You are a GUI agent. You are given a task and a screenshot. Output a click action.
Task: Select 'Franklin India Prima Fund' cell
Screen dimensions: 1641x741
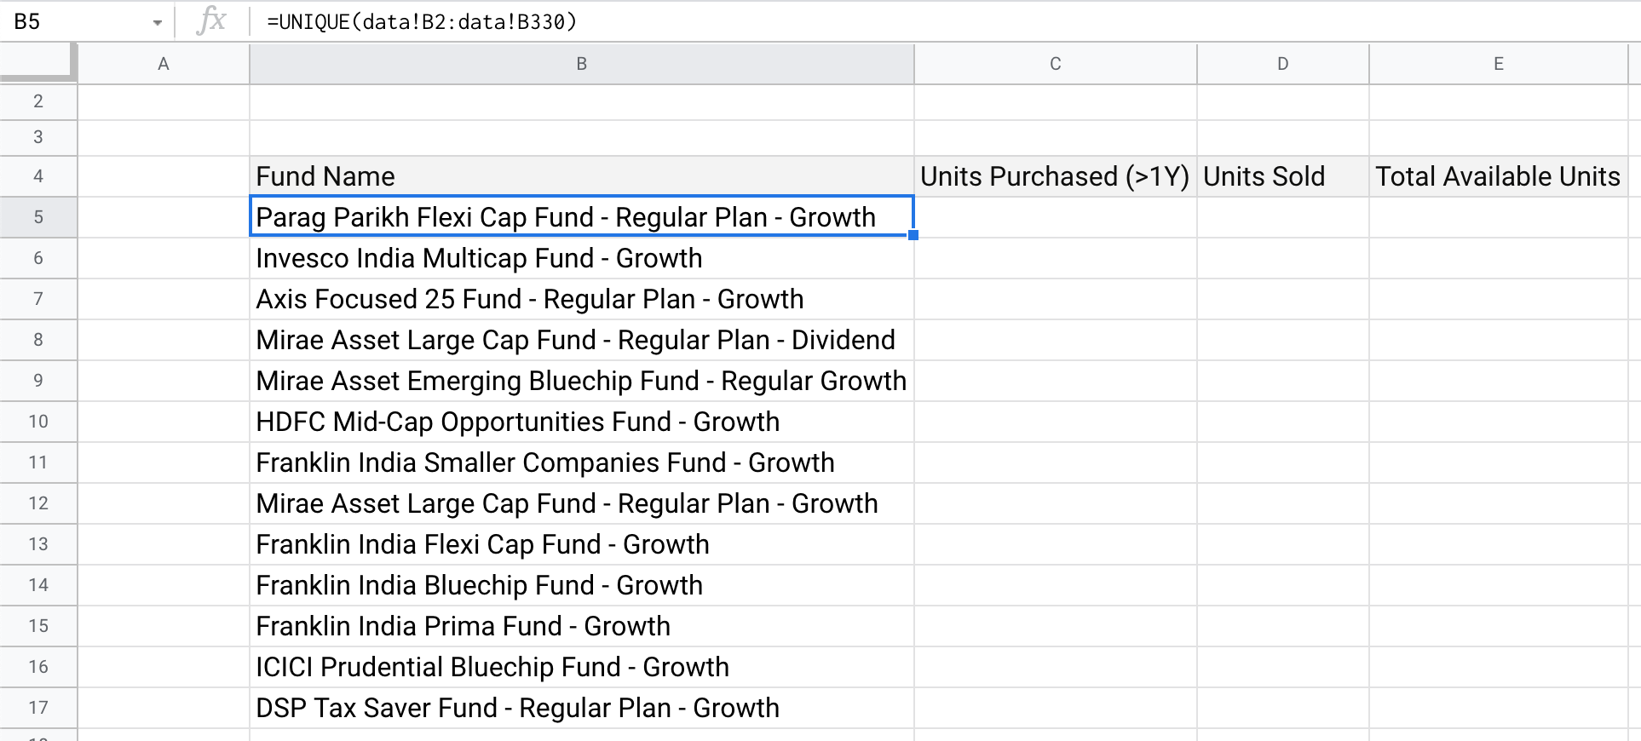582,626
